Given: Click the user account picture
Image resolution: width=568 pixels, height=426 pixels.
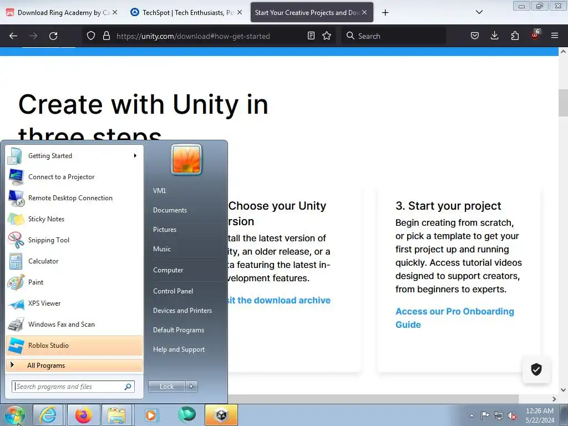Looking at the screenshot, I should 186,159.
